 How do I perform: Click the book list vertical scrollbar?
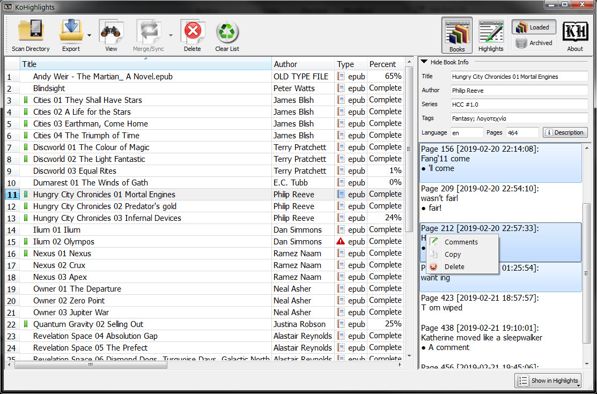click(409, 149)
